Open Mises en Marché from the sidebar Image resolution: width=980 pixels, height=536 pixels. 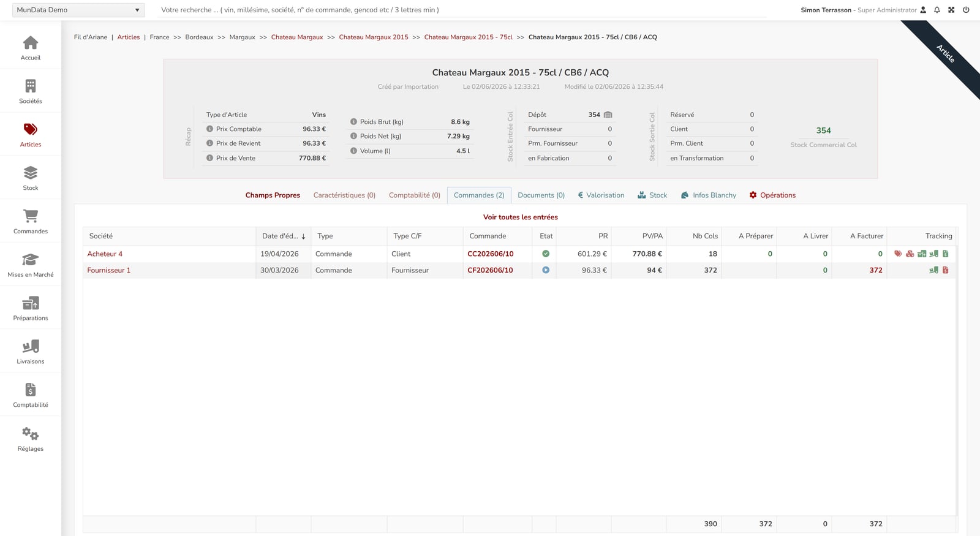pos(31,265)
